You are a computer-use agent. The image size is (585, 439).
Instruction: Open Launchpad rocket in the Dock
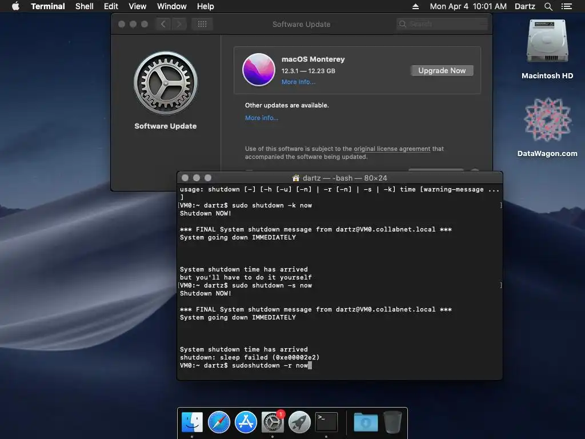tap(299, 422)
